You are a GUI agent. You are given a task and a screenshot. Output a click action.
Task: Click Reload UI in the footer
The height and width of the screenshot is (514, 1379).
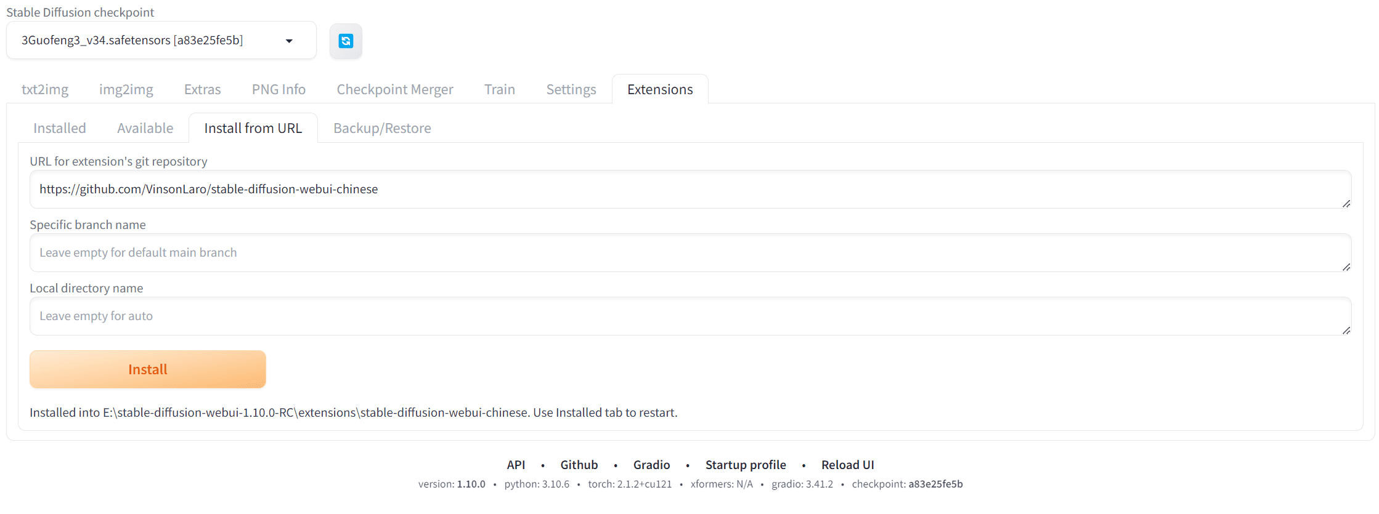[x=847, y=465]
